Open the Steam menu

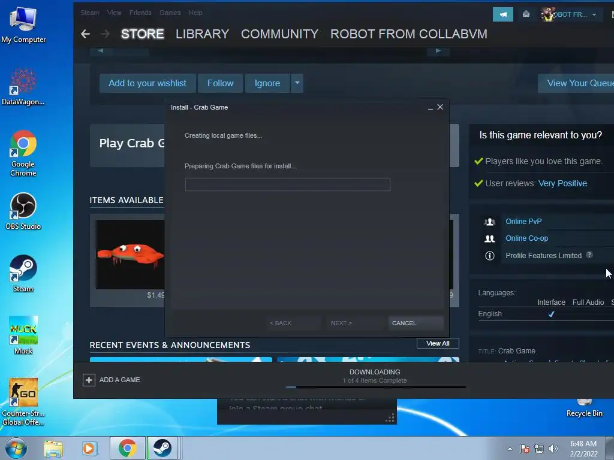coord(90,13)
